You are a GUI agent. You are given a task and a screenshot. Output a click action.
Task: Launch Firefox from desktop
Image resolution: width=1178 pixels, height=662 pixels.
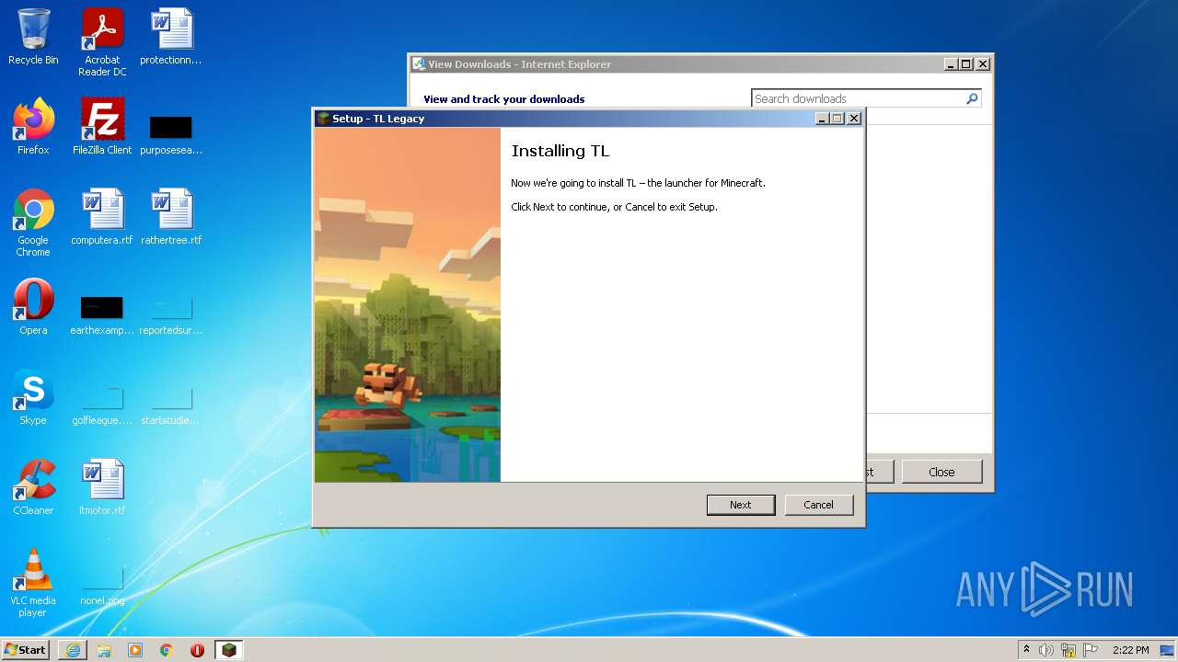point(33,127)
